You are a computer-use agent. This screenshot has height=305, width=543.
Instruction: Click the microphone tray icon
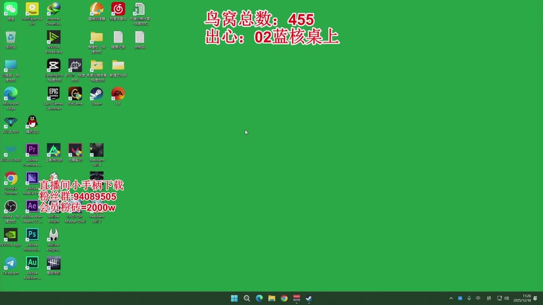click(x=469, y=298)
